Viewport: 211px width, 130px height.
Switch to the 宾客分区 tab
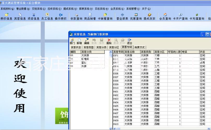pos(114,47)
